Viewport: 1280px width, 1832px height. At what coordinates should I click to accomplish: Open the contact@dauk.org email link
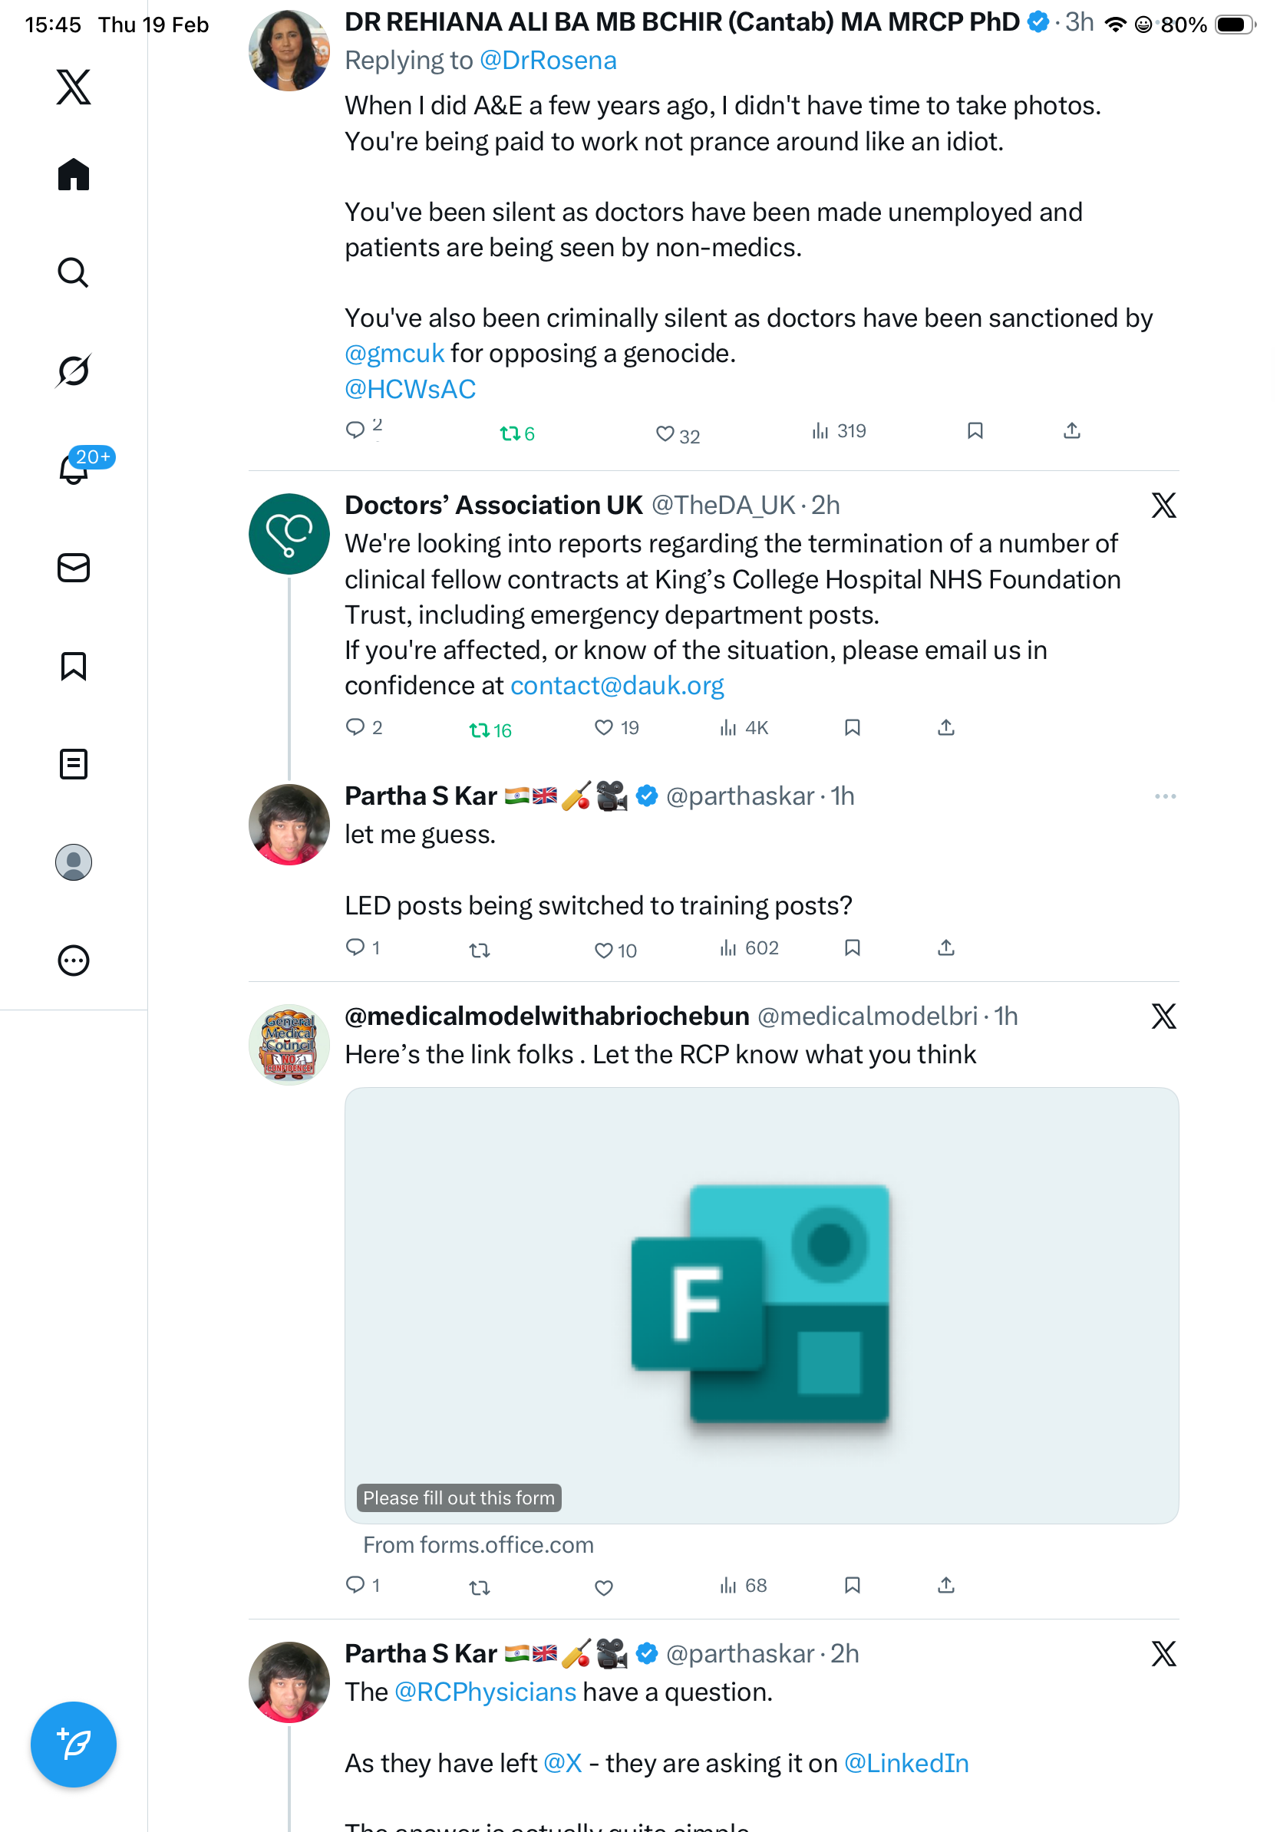click(x=617, y=685)
